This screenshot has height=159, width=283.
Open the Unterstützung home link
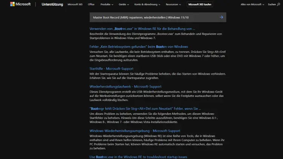[52, 4]
